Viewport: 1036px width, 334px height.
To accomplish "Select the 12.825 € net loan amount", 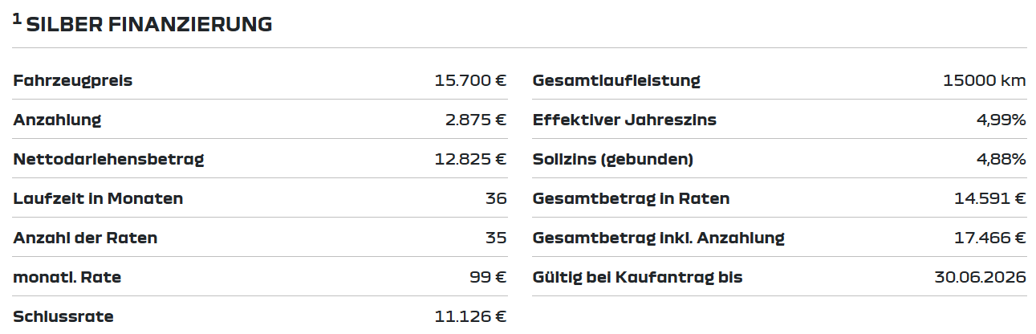I will [470, 159].
